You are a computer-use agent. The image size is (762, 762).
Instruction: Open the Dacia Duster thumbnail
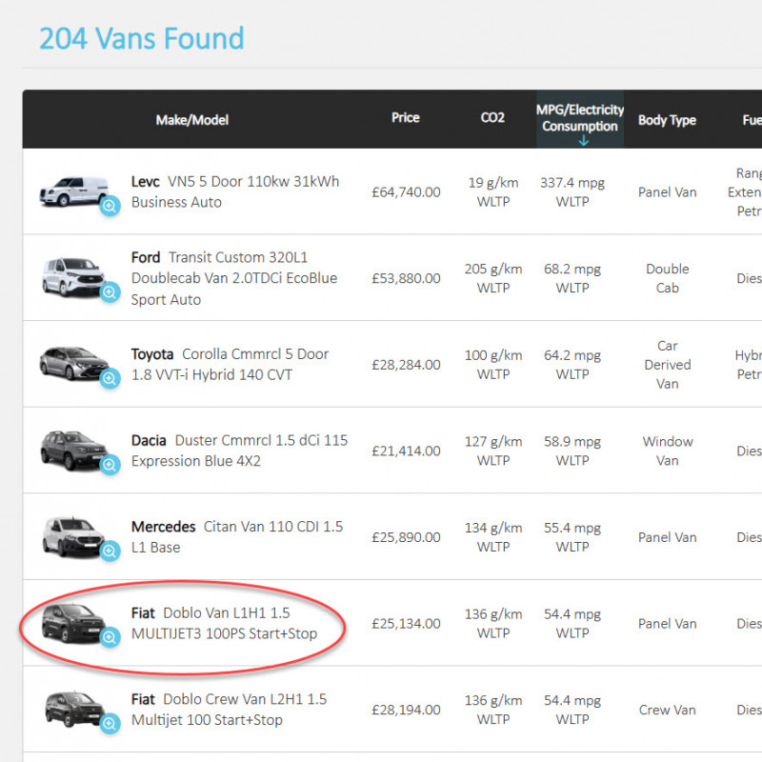(74, 450)
